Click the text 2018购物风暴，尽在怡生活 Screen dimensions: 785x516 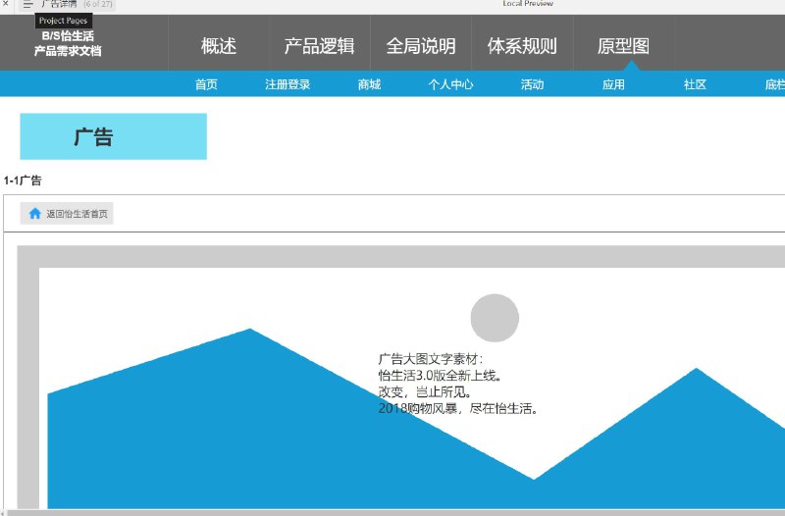point(457,408)
